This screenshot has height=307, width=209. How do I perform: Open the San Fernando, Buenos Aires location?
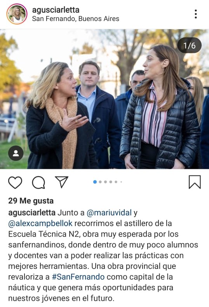click(x=75, y=19)
